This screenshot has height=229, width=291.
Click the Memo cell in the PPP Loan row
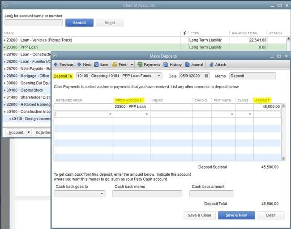[171, 106]
